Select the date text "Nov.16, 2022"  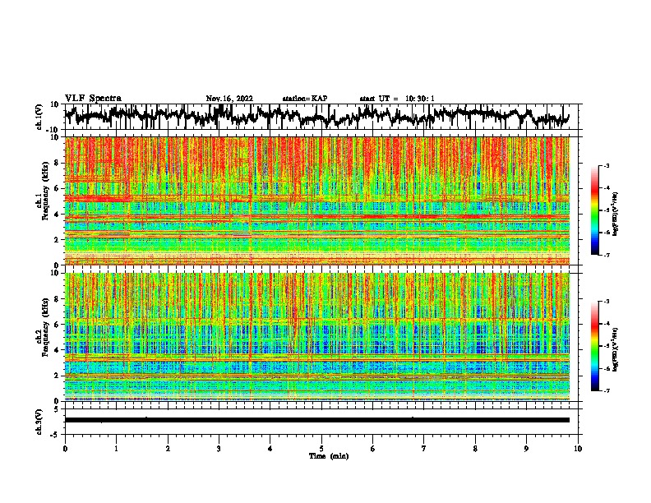(229, 99)
